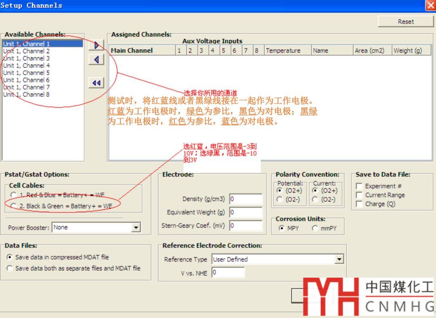This screenshot has height=318, width=436.
Task: Choose mmPY corrosion units
Action: click(x=315, y=228)
